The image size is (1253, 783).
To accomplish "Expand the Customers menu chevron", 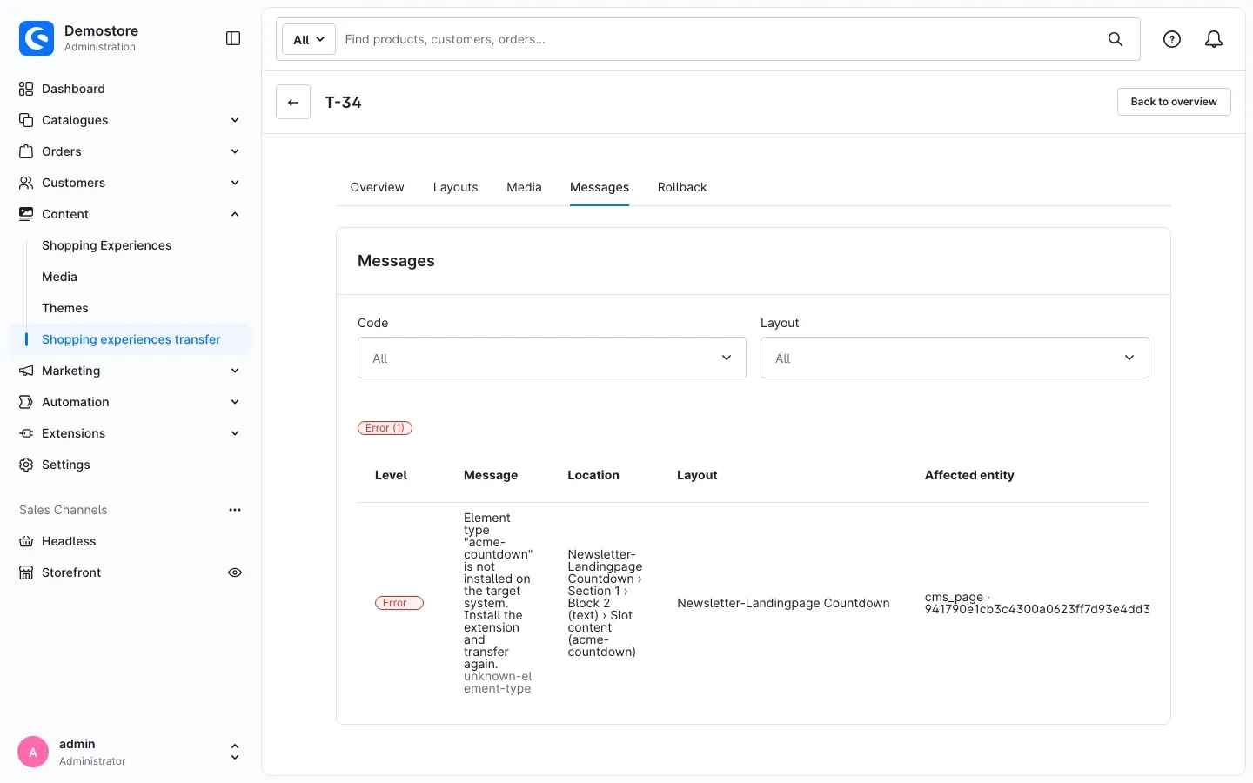I will [235, 183].
